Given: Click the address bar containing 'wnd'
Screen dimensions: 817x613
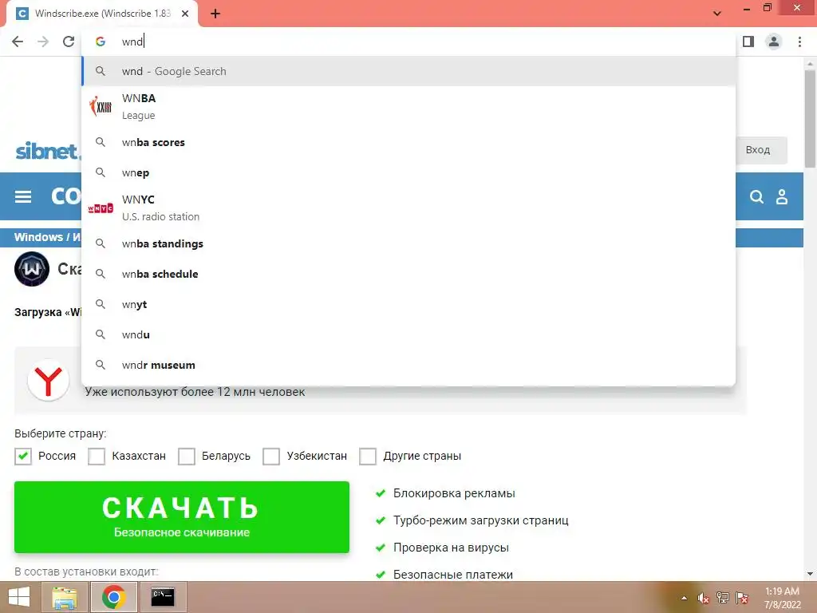Looking at the screenshot, I should tap(408, 42).
